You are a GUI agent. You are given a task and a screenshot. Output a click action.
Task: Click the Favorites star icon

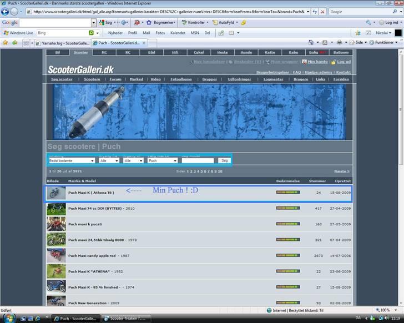5,43
